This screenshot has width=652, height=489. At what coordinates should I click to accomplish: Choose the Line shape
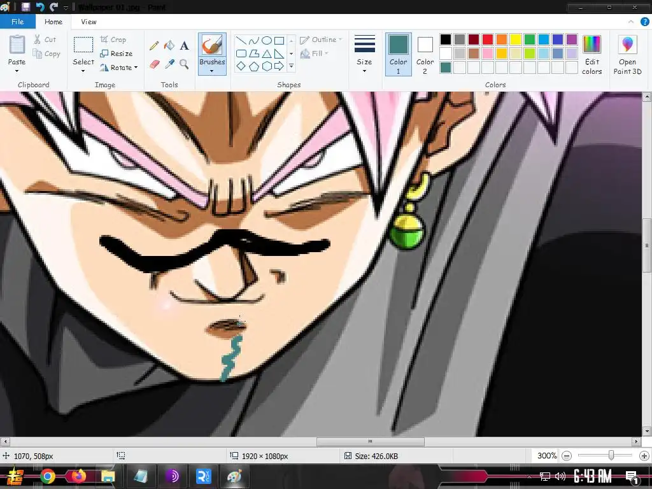point(241,40)
